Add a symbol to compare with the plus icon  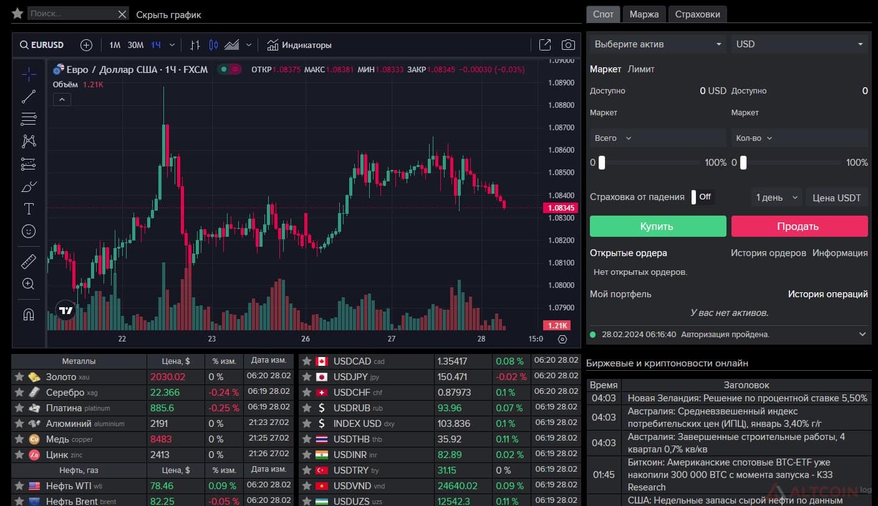[87, 45]
